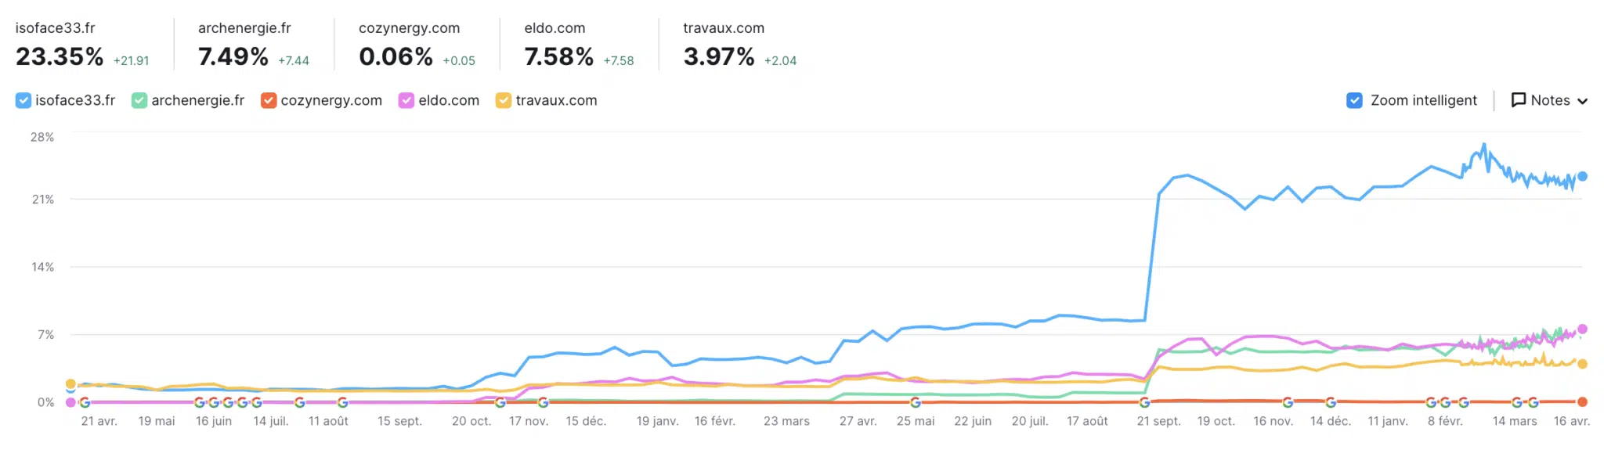Click the travaux.com legend label
Screen dimensions: 1604x450
556,100
